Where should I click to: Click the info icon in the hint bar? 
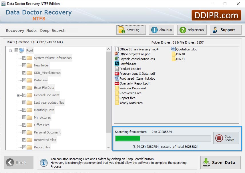(x=43, y=163)
